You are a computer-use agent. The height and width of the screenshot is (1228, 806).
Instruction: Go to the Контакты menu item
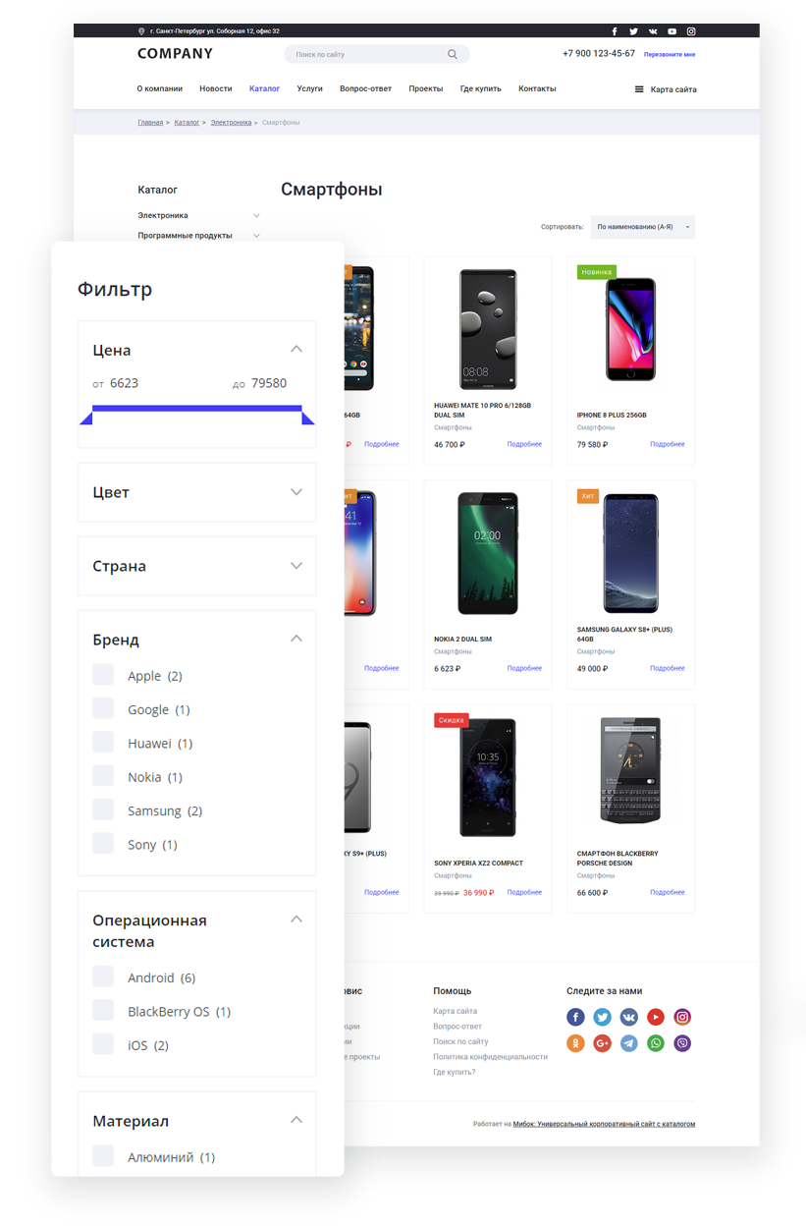click(x=537, y=88)
